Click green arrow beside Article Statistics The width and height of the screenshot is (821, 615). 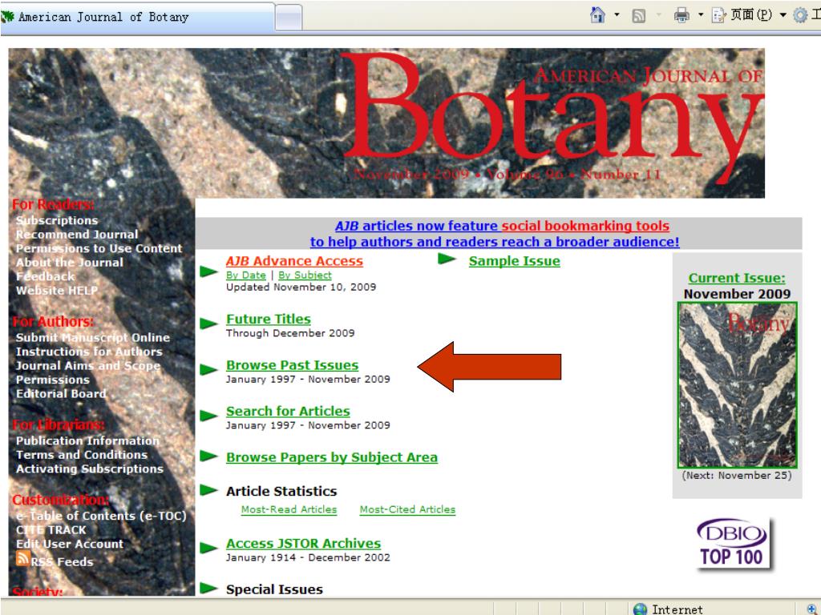tap(208, 490)
